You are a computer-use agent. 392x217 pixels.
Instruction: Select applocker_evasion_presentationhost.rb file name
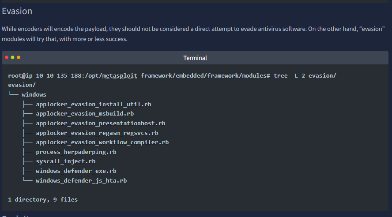pos(101,123)
